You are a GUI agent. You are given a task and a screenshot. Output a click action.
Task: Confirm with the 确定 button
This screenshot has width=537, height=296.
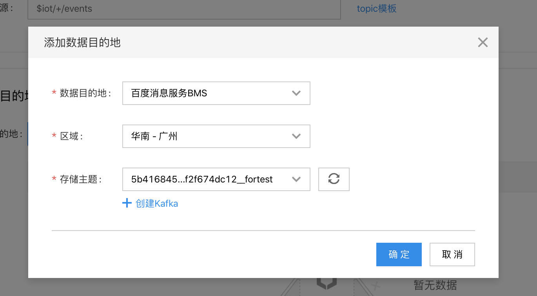(x=399, y=254)
